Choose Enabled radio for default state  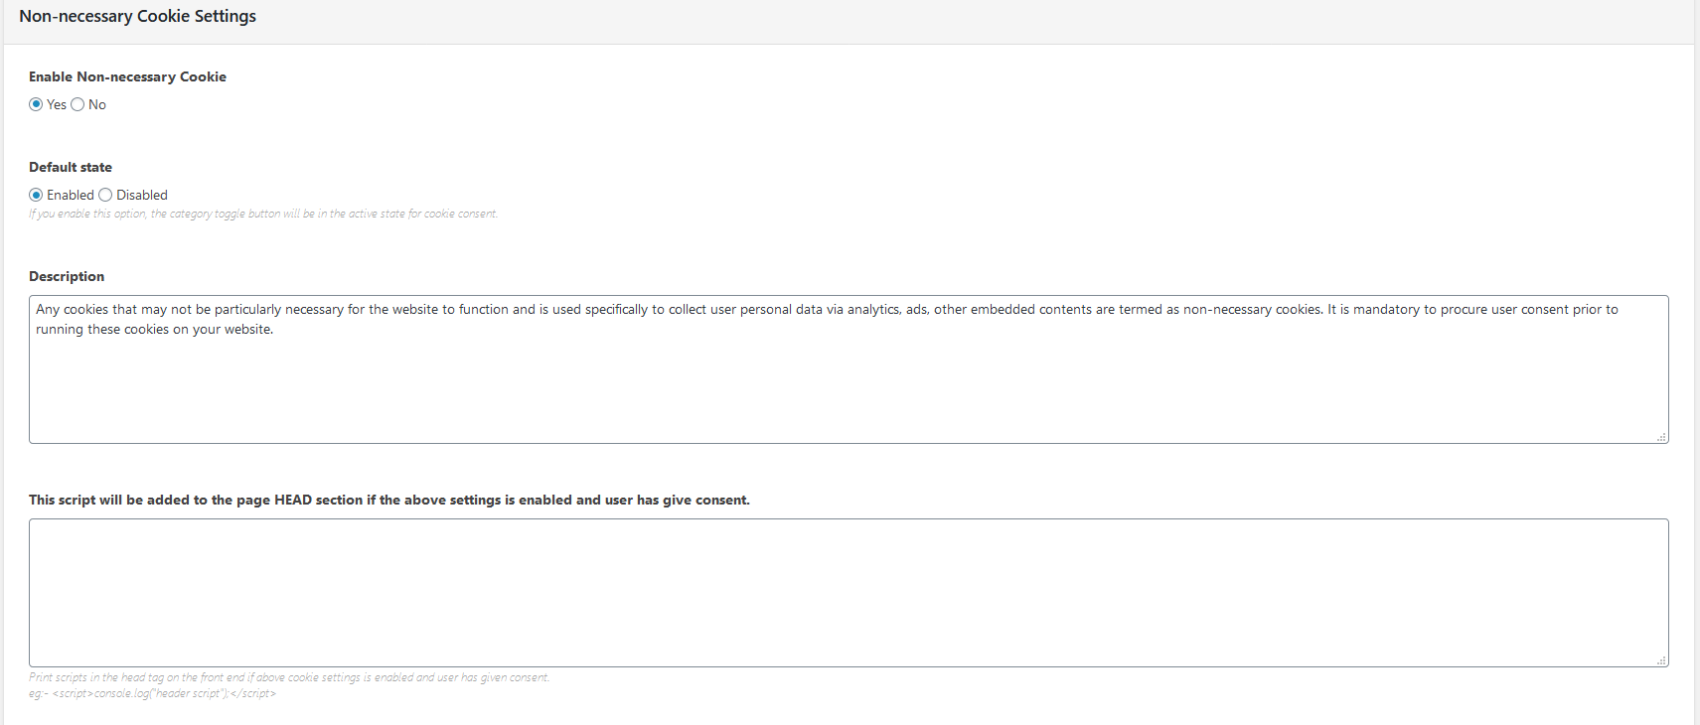click(36, 195)
